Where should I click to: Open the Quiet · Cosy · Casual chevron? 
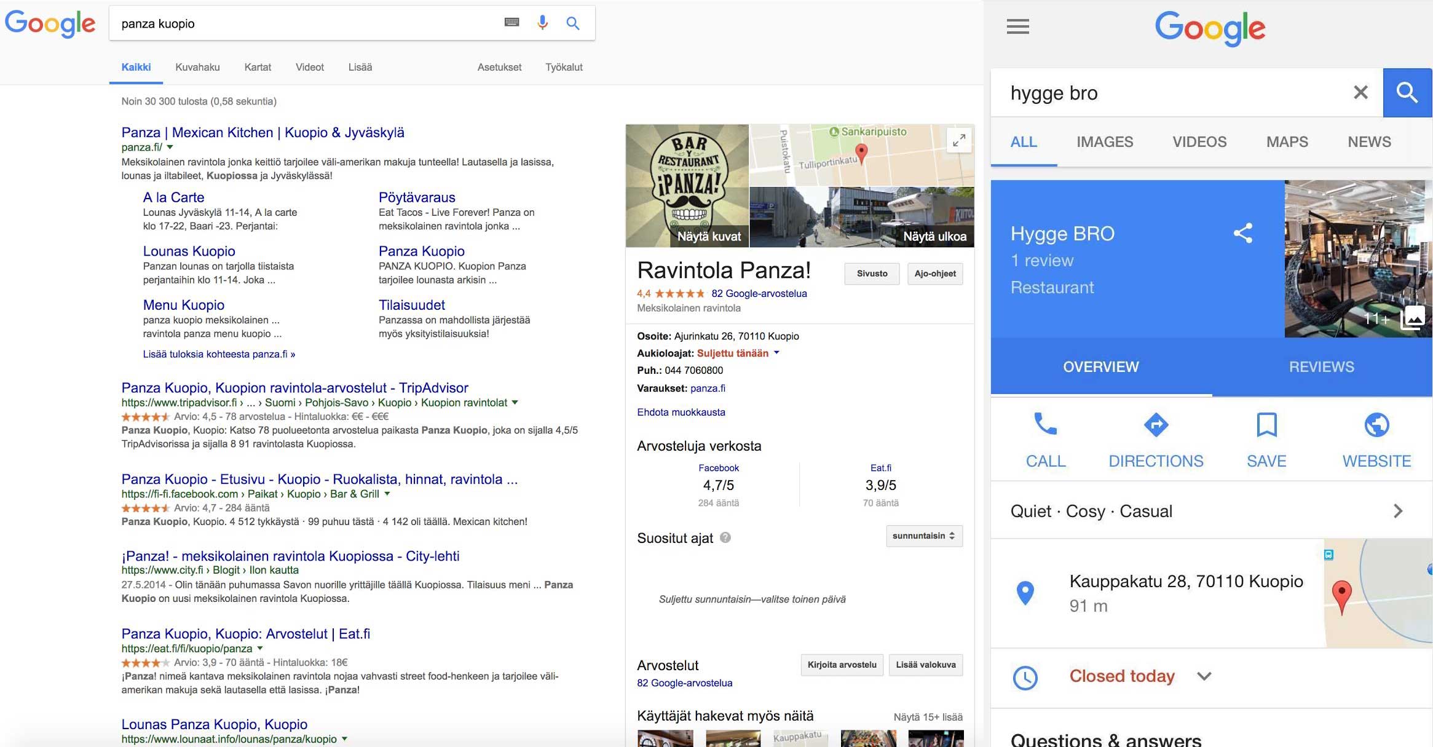click(x=1397, y=511)
